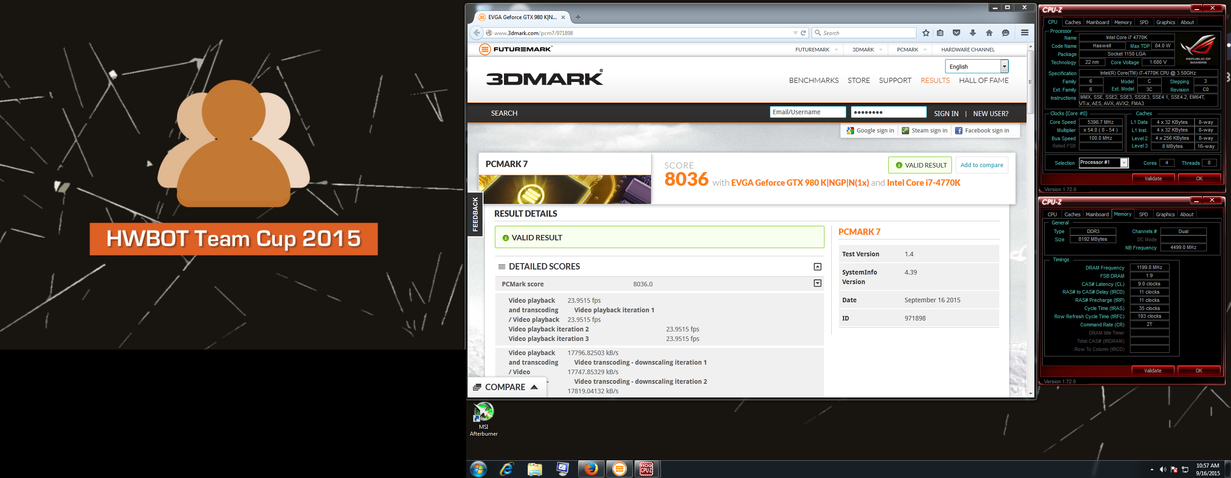This screenshot has height=478, width=1231.
Task: Open the BENCHMARKS nav item
Action: (814, 80)
